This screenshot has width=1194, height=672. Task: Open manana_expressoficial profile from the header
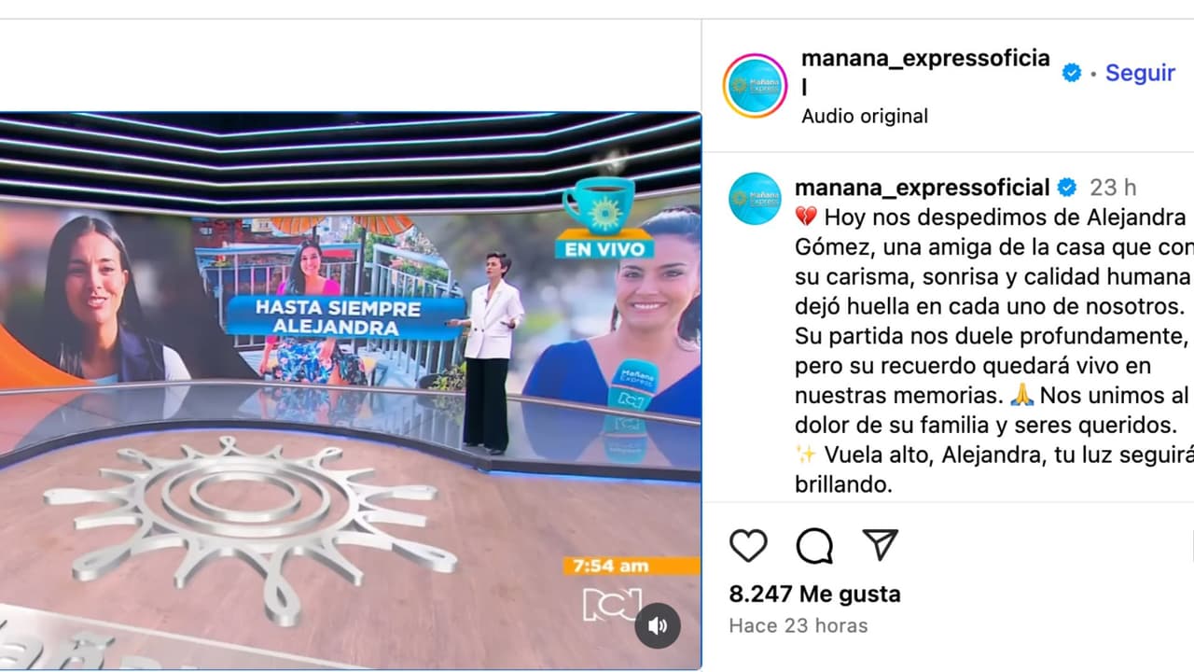coord(925,72)
